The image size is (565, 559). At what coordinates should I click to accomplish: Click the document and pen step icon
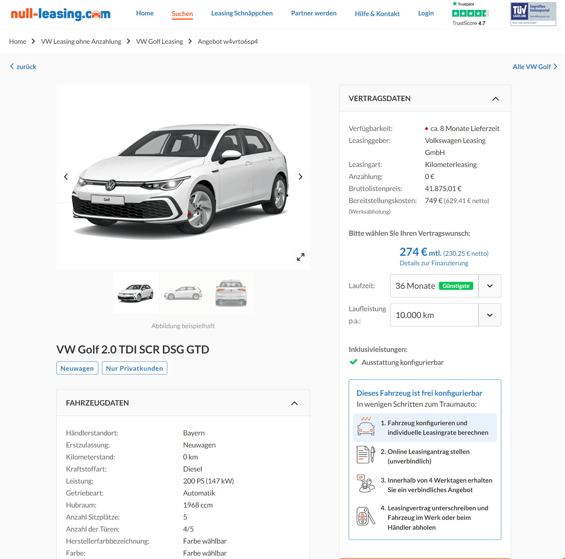[x=366, y=455]
